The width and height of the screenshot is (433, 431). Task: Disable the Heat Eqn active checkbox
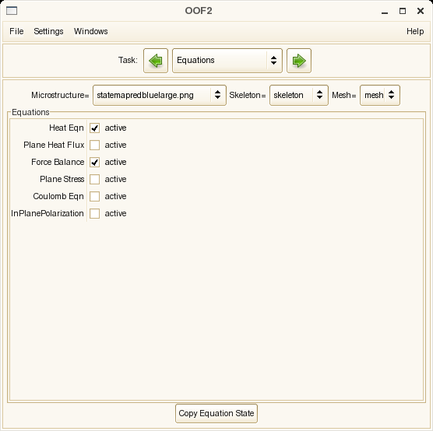click(94, 128)
